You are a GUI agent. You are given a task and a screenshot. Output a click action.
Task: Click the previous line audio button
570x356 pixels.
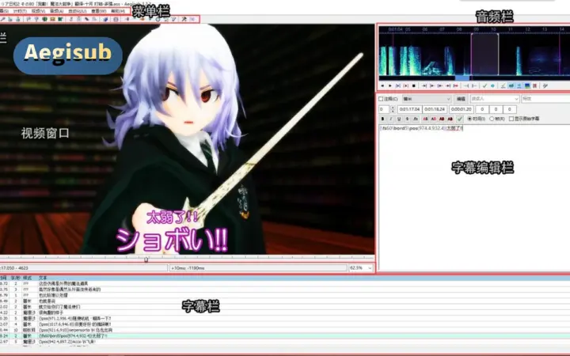[x=382, y=85]
